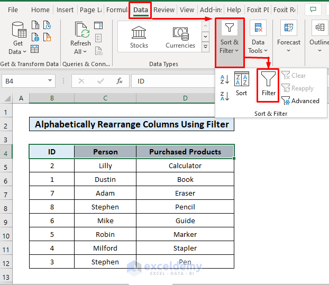Click the cell containing Dustin
The height and width of the screenshot is (285, 329).
(x=105, y=179)
